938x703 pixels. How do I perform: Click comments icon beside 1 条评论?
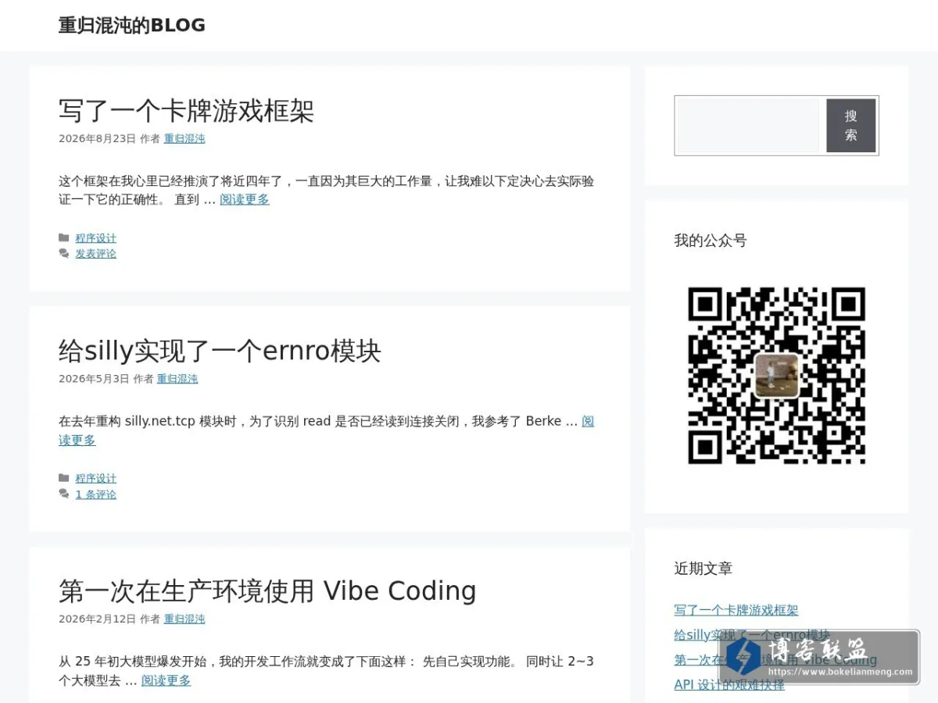click(x=64, y=494)
